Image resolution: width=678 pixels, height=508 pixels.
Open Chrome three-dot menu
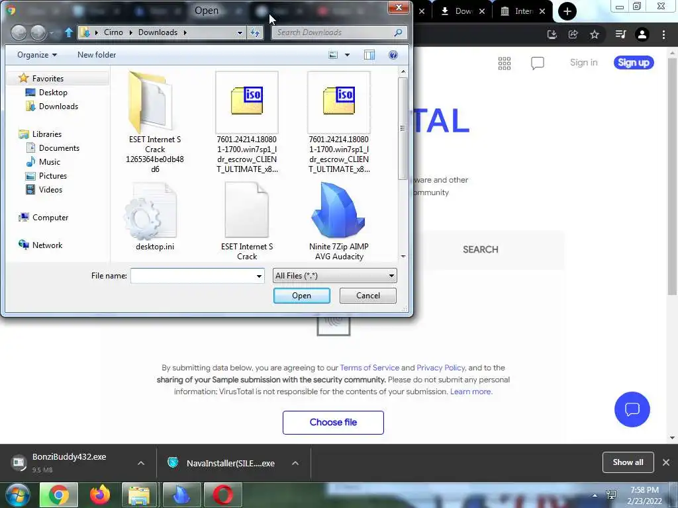pyautogui.click(x=663, y=34)
